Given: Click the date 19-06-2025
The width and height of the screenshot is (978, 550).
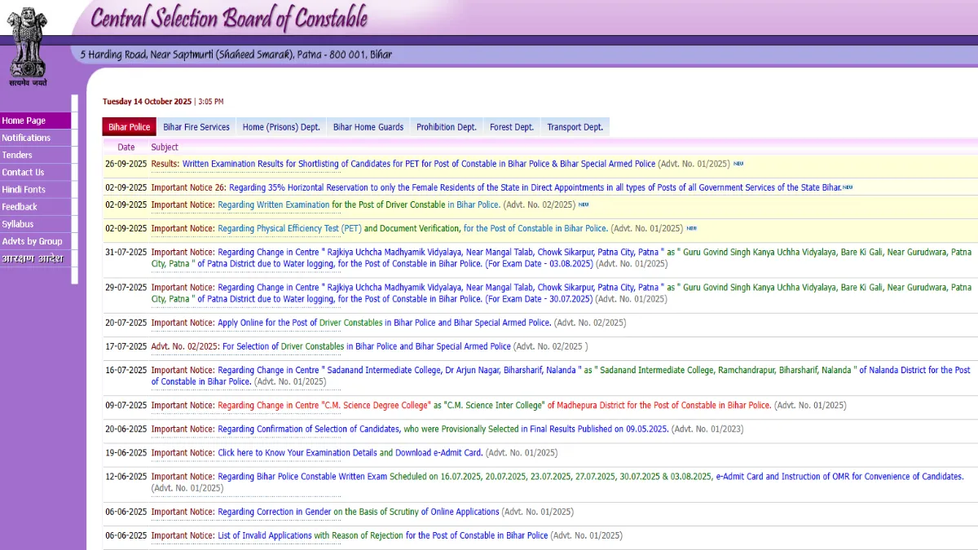Looking at the screenshot, I should (126, 452).
